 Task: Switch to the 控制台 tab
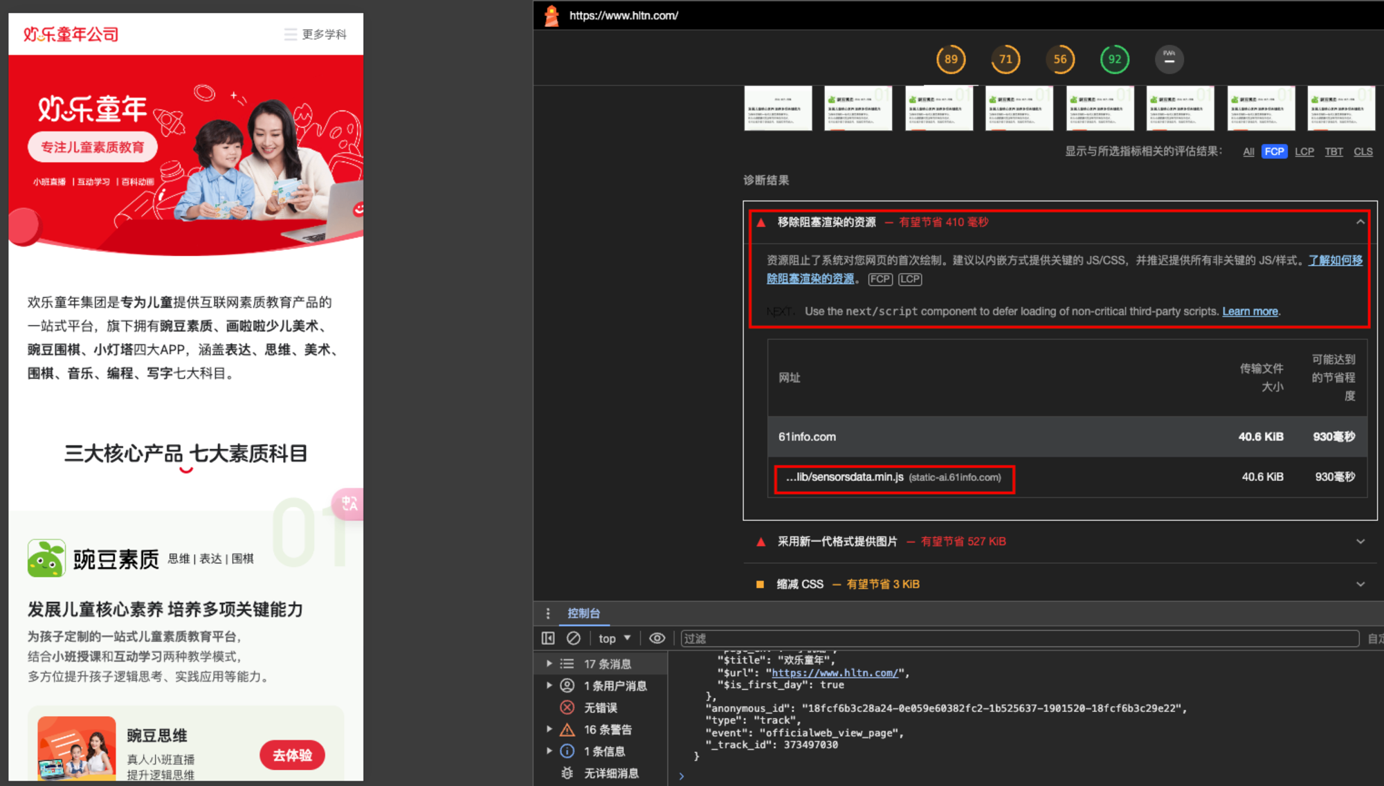[583, 613]
